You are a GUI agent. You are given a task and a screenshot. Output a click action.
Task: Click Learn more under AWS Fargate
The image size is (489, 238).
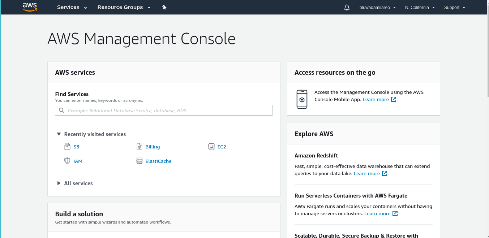pos(377,213)
